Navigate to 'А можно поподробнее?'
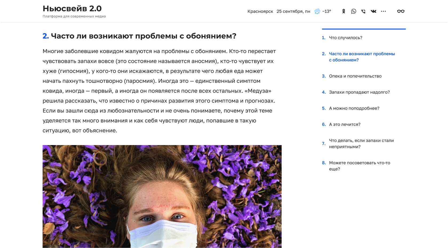The image size is (448, 248). 354,108
